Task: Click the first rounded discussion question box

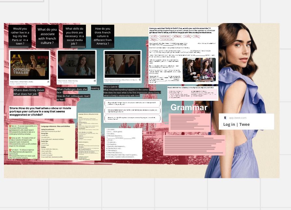Action: pos(132,103)
